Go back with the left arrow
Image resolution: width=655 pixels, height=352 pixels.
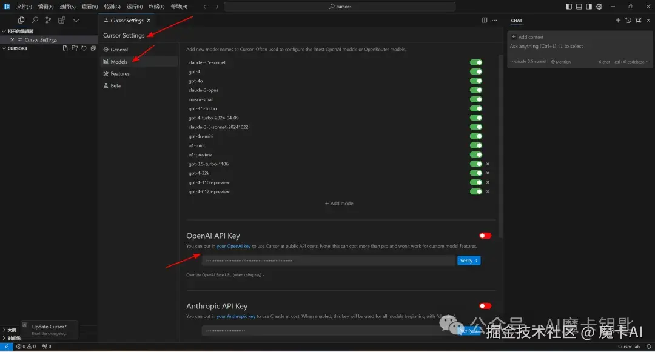click(206, 7)
